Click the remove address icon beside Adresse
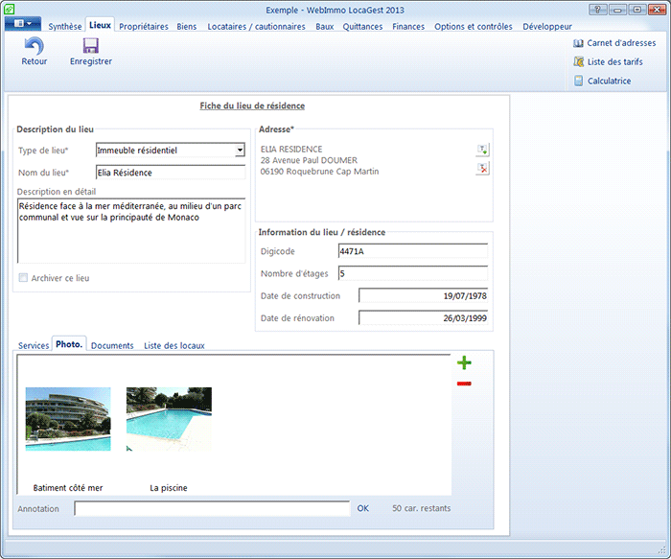The image size is (671, 559). click(x=483, y=169)
